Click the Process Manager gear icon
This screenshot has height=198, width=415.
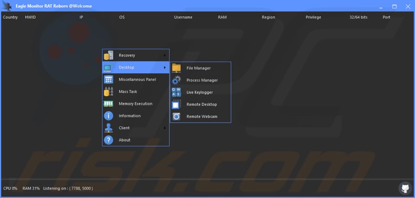click(x=177, y=80)
